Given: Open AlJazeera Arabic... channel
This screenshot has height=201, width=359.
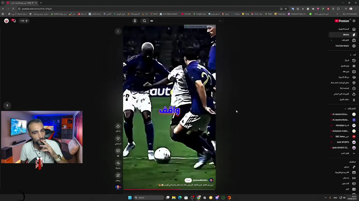Looking at the screenshot, I should tap(343, 131).
